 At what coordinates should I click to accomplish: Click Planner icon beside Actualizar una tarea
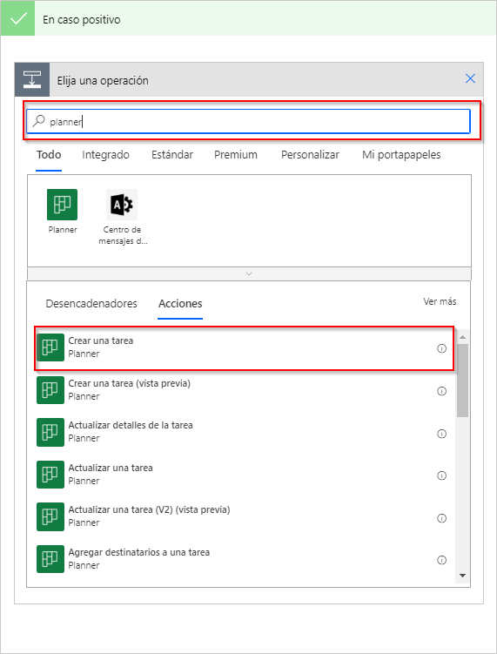pyautogui.click(x=50, y=475)
